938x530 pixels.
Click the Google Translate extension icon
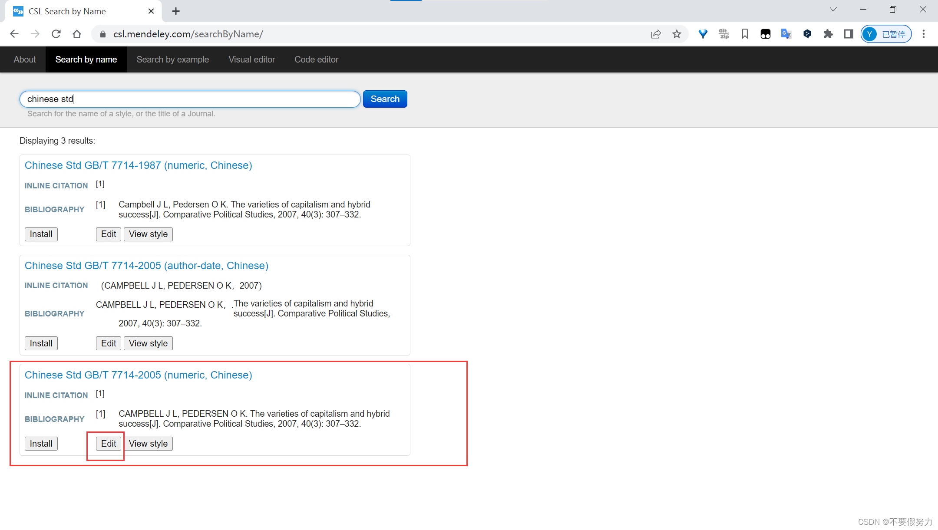(x=786, y=34)
